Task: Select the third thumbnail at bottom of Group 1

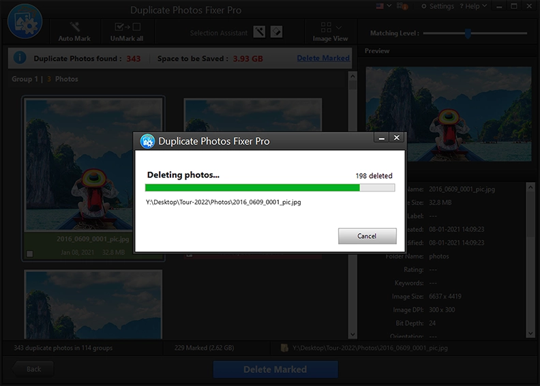Action: (x=93, y=304)
